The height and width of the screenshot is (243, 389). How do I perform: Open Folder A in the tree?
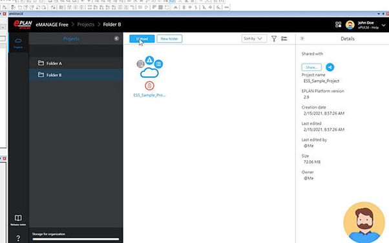[76, 63]
